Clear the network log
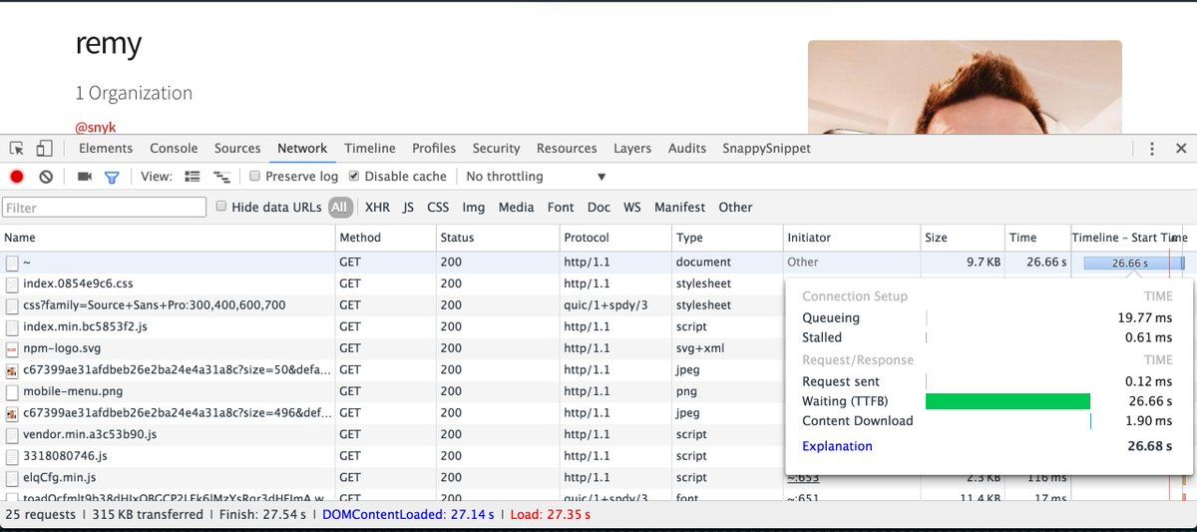 pos(46,177)
